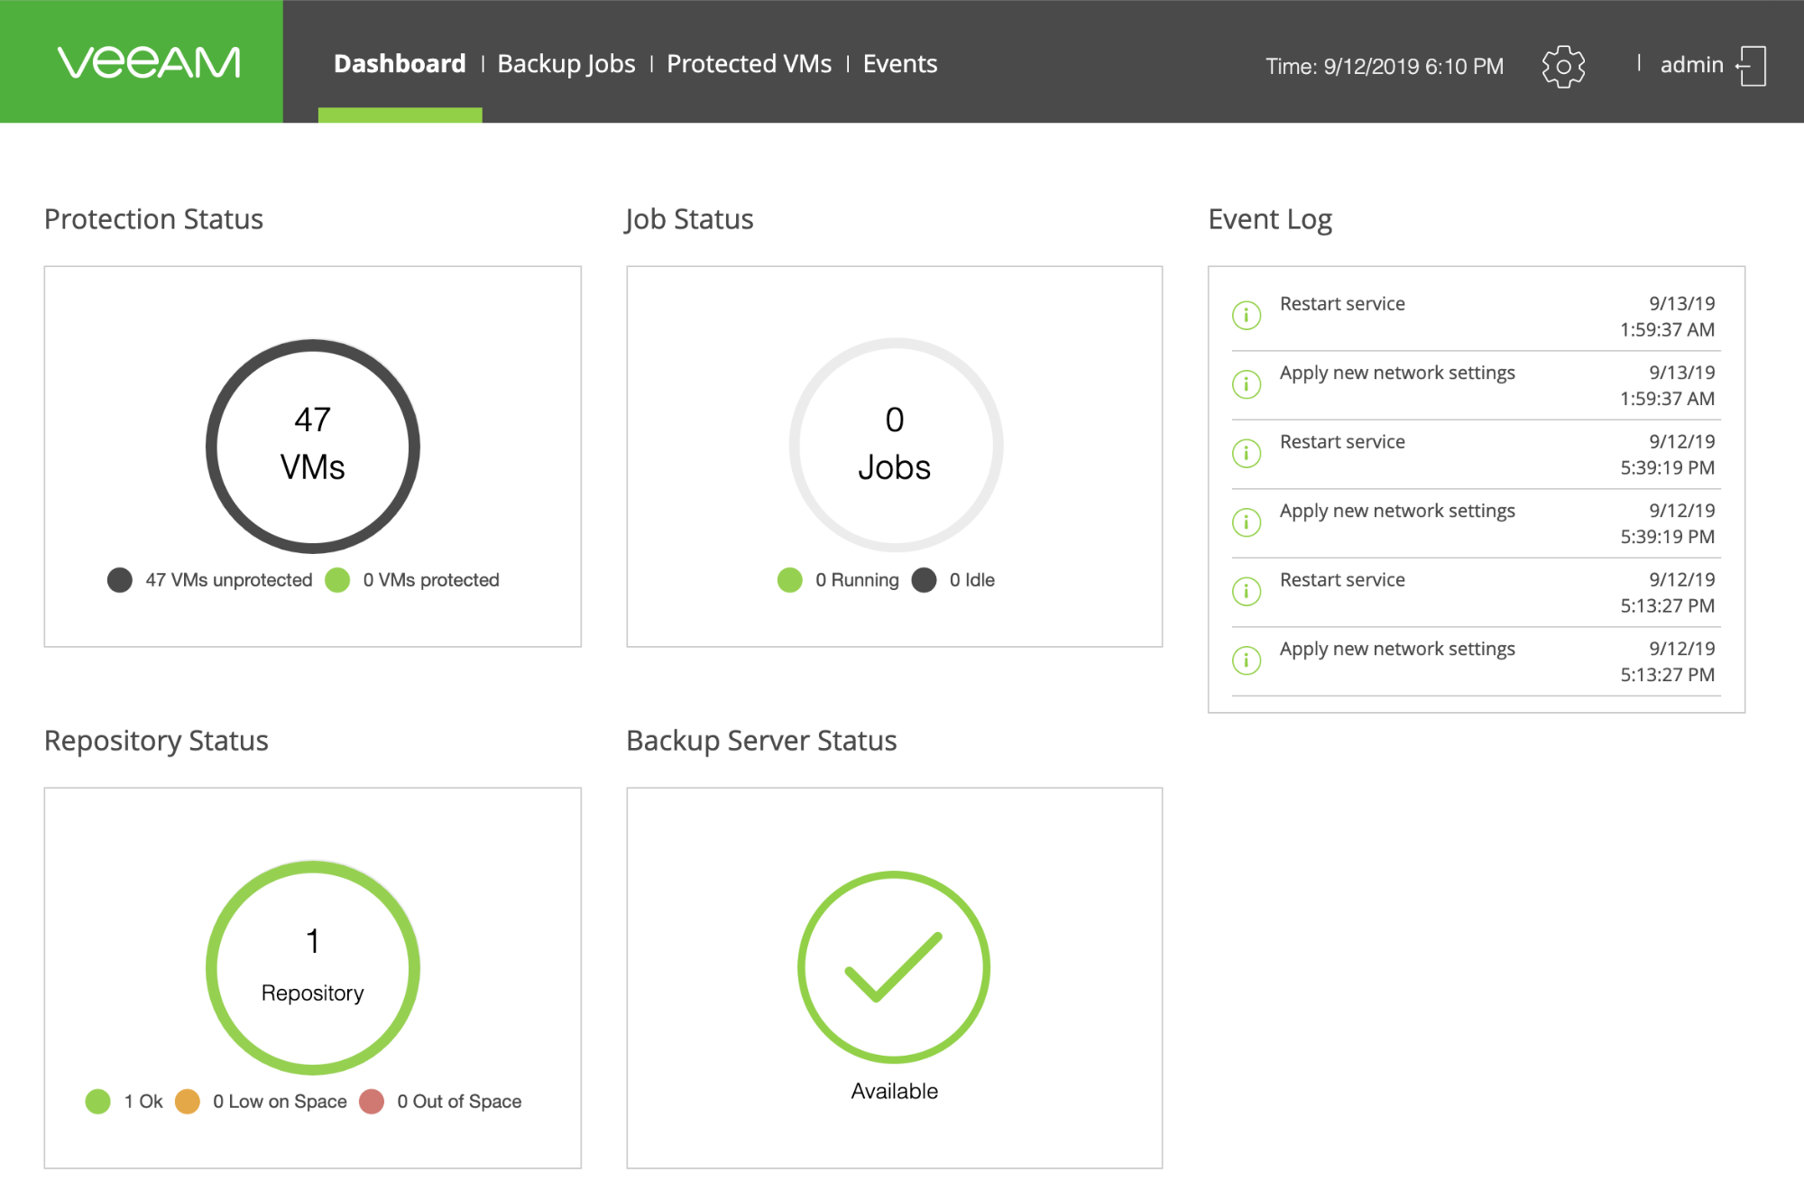Click the 'Available' status text

[894, 1091]
